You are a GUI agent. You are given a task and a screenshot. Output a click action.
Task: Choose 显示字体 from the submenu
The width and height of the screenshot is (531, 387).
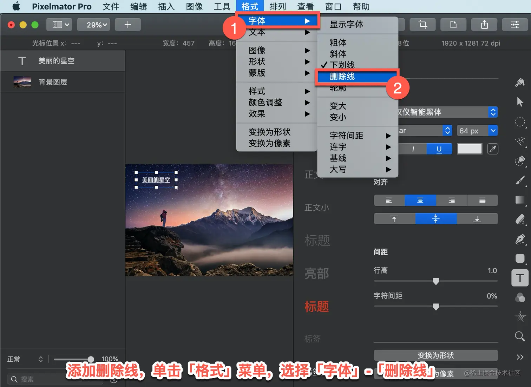(358, 24)
